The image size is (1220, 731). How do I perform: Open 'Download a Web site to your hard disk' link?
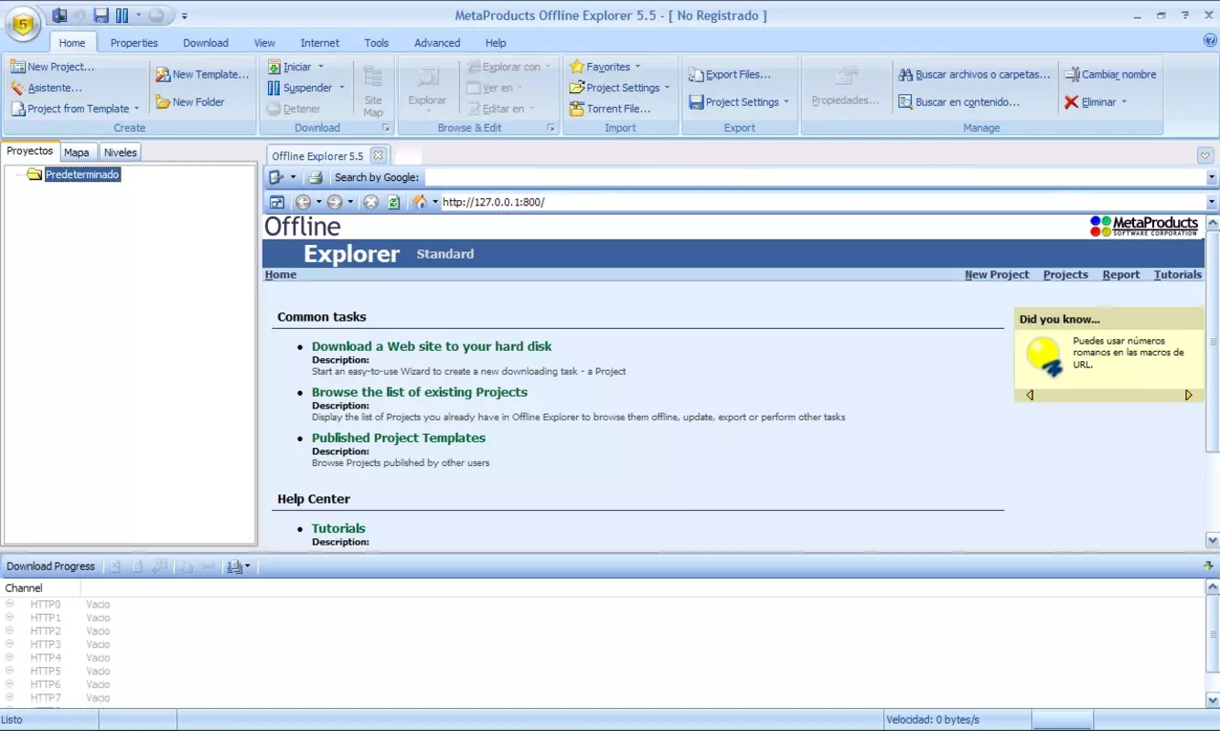[432, 346]
